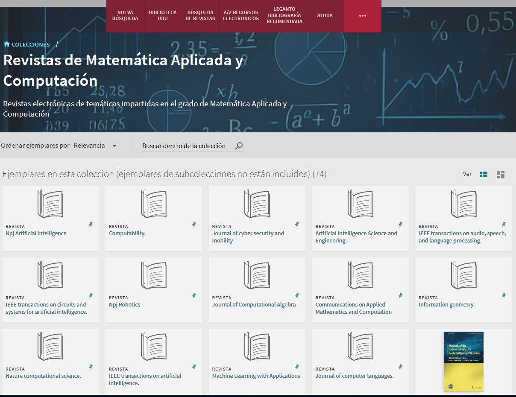Open Nueva Búsqueda menu item

tap(125, 16)
